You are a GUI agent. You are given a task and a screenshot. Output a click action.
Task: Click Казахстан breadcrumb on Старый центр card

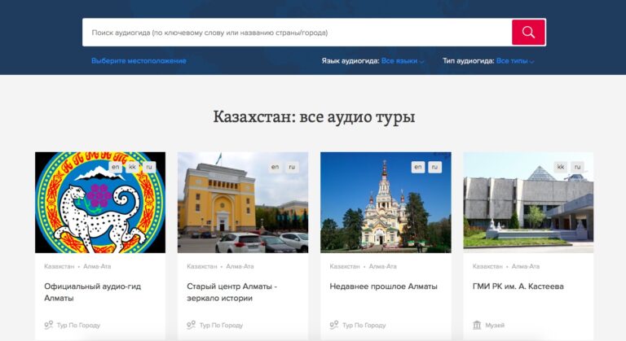(x=202, y=266)
